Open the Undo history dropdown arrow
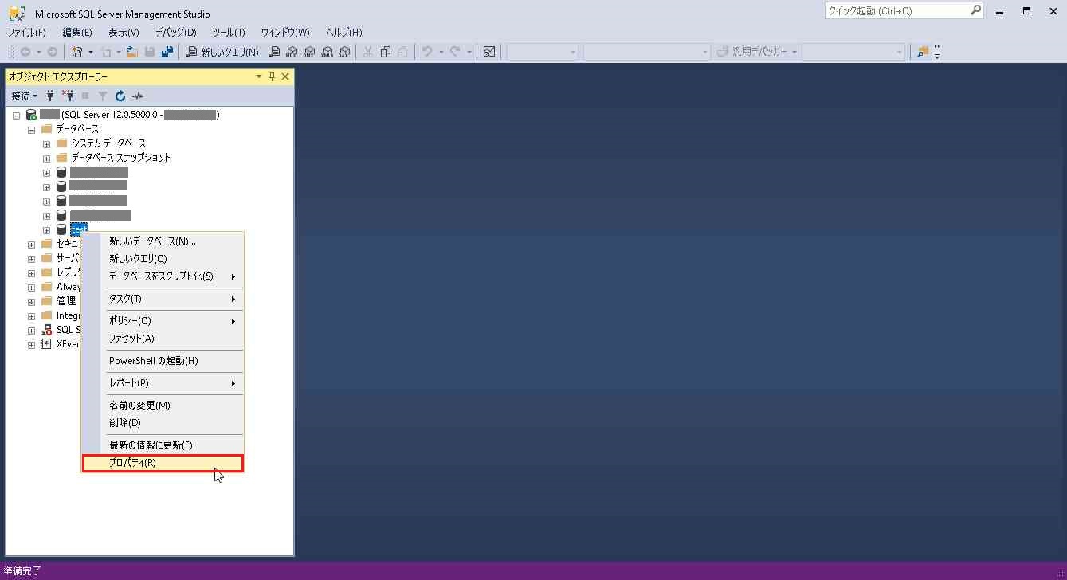This screenshot has width=1067, height=580. (x=441, y=52)
